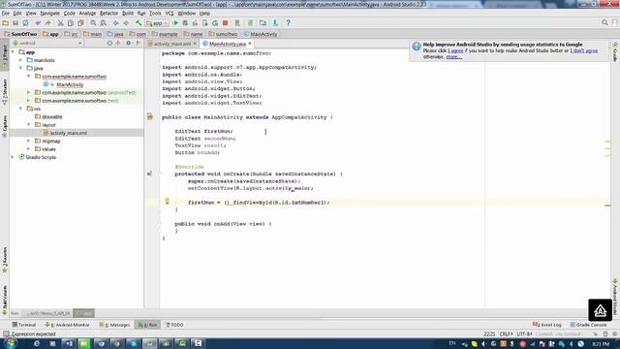The height and width of the screenshot is (349, 620).
Task: Expand the manifests folder node
Action: pos(20,60)
